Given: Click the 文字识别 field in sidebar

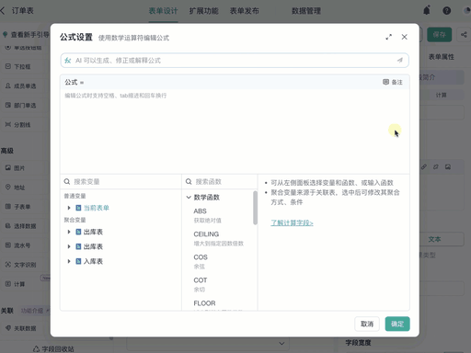Looking at the screenshot, I should tap(21, 265).
